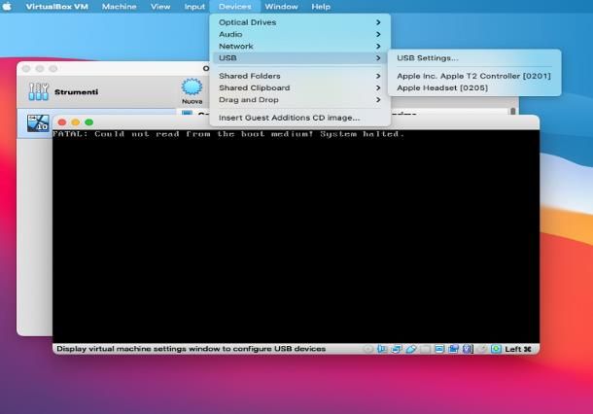This screenshot has width=593, height=414.
Task: Open the Help menu
Action: point(321,7)
